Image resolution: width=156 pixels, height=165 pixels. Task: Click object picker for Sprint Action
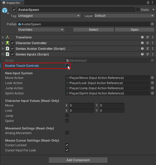click(152, 93)
